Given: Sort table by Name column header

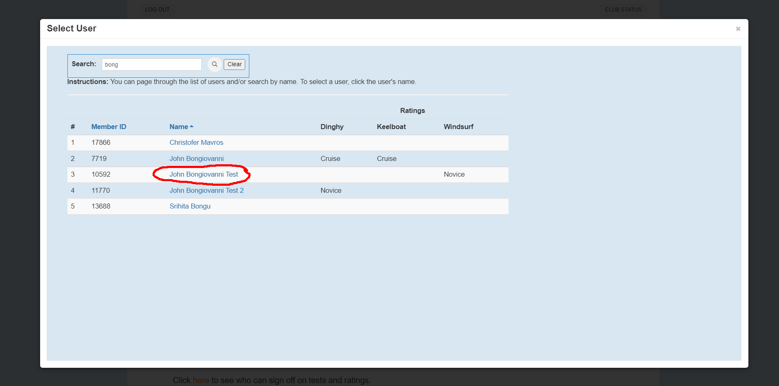Looking at the screenshot, I should (x=179, y=127).
